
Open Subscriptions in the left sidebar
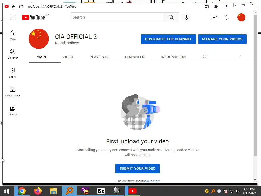click(x=13, y=92)
